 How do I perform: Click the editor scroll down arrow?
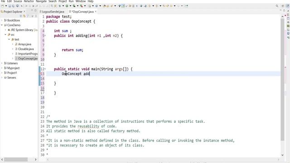point(282,155)
